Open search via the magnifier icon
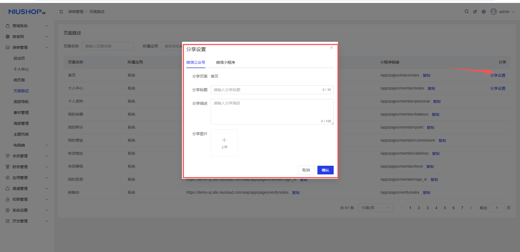This screenshot has height=252, width=520. (466, 11)
